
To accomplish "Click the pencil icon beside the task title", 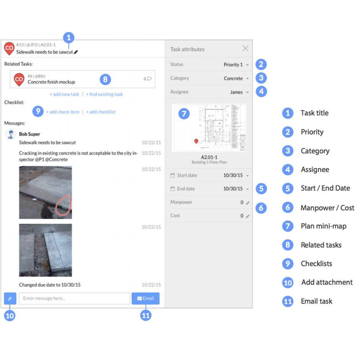I will coord(76,52).
